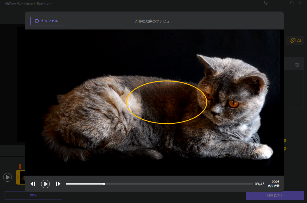Click the preview progress slider handle
307x203 pixels.
pos(104,184)
